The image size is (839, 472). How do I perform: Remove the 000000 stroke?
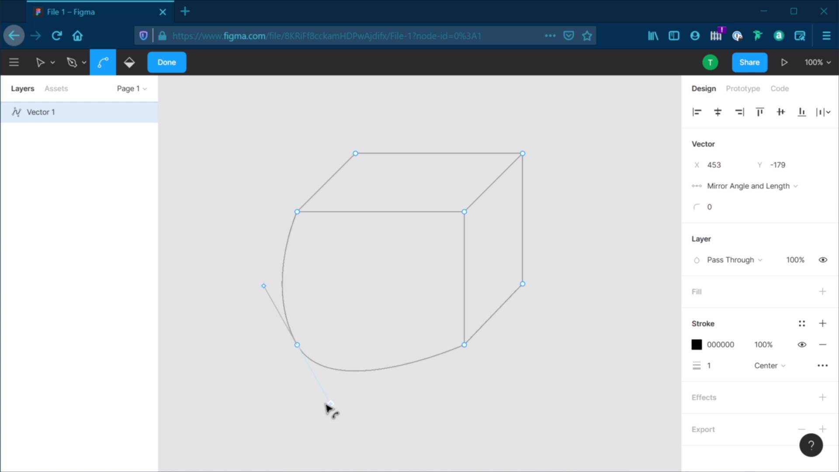pyautogui.click(x=822, y=344)
